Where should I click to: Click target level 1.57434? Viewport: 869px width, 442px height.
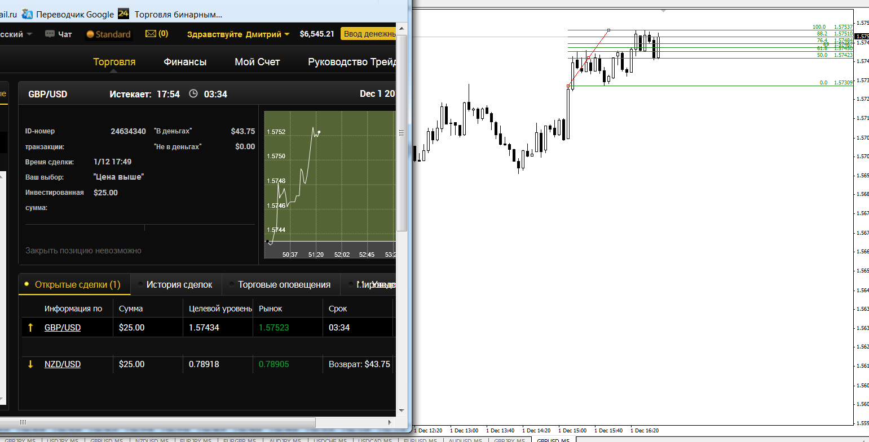[x=204, y=327]
